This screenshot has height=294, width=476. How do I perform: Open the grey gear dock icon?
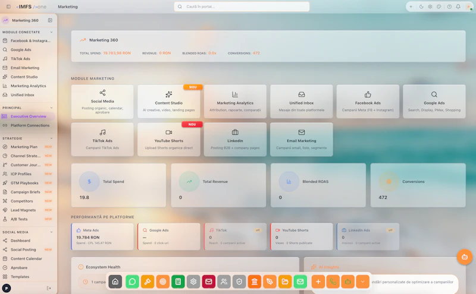[x=193, y=282]
